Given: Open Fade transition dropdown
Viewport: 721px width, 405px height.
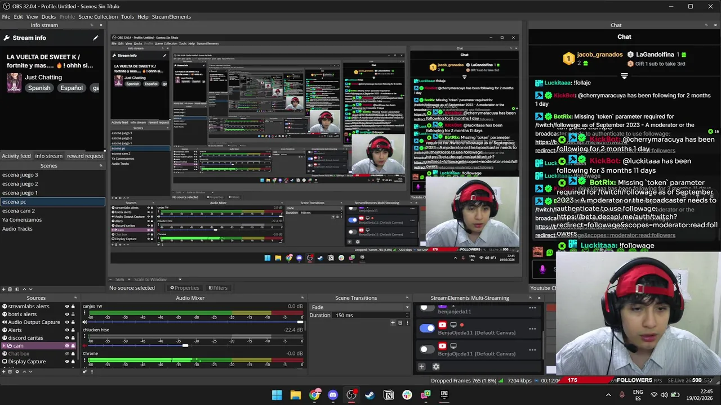Looking at the screenshot, I should coord(359,307).
